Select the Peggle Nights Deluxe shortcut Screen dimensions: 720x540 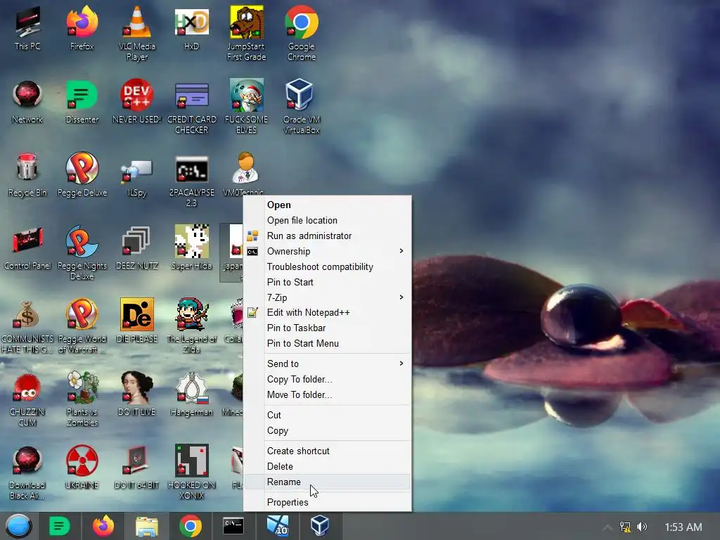pyautogui.click(x=82, y=252)
